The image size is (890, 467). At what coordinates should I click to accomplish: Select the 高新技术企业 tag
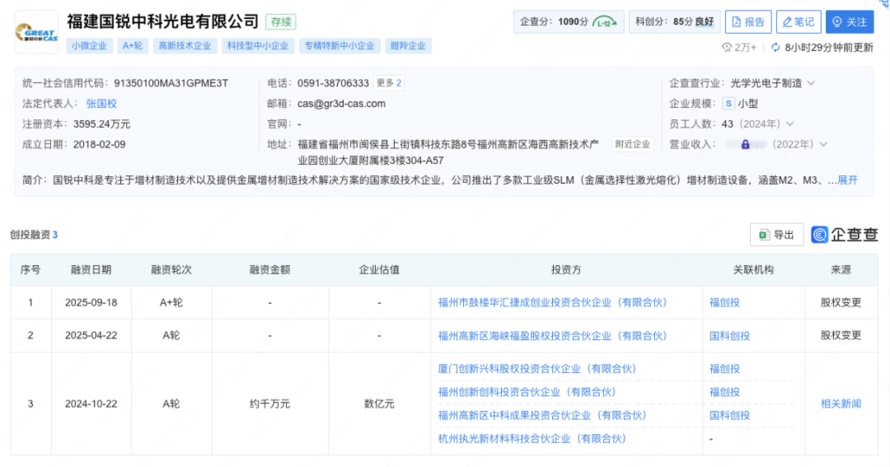pyautogui.click(x=185, y=46)
